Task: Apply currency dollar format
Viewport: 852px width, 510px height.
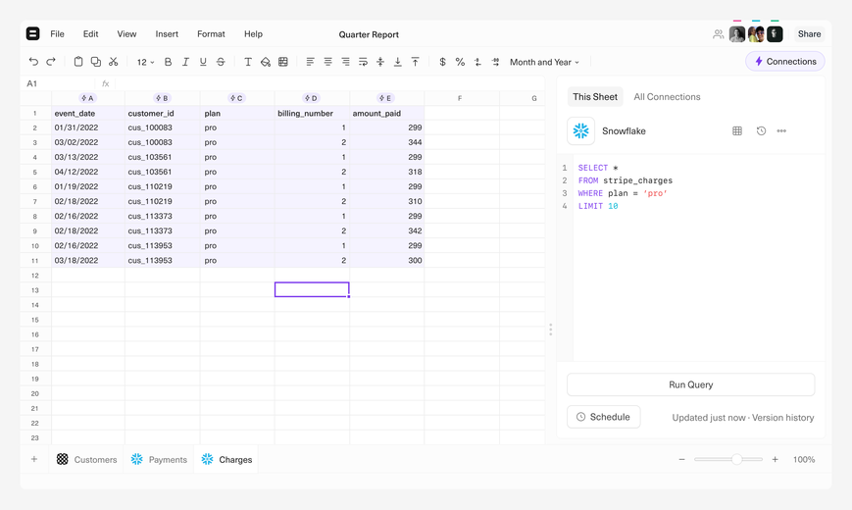Action: point(443,62)
